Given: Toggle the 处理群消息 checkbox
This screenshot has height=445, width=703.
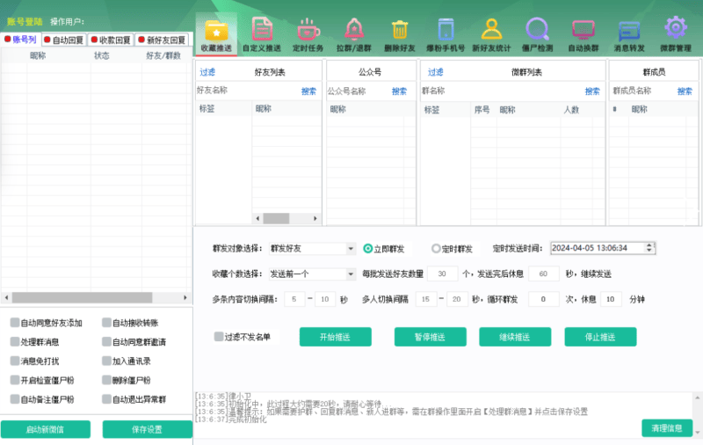Looking at the screenshot, I should coord(15,342).
